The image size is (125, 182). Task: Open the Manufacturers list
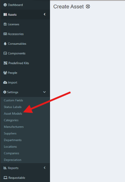click(14, 127)
